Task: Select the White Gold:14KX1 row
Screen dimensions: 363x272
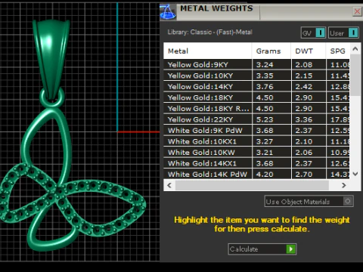Action: click(x=256, y=163)
